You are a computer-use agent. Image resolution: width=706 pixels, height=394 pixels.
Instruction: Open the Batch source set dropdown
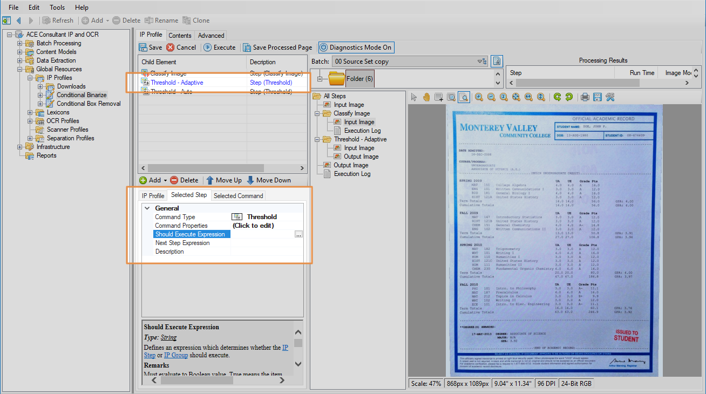(x=480, y=62)
